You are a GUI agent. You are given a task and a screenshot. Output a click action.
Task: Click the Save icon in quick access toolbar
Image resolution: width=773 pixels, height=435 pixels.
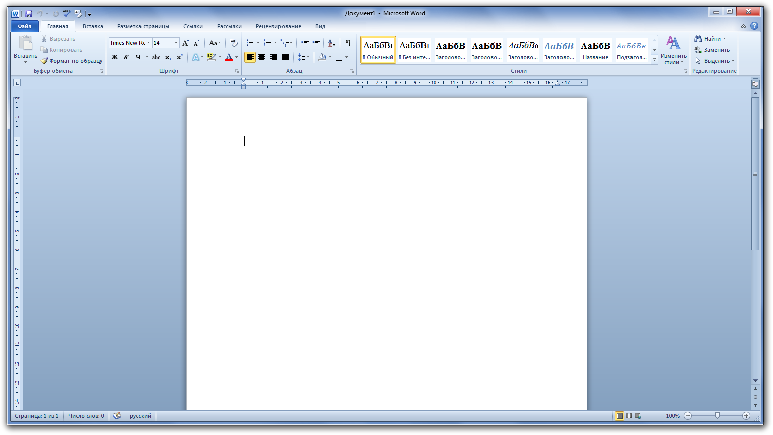pyautogui.click(x=29, y=14)
